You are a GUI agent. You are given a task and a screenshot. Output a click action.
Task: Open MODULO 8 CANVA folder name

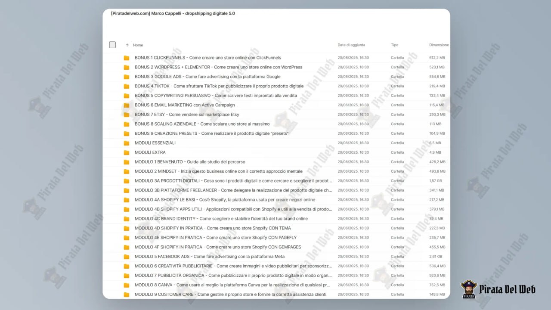(232, 285)
